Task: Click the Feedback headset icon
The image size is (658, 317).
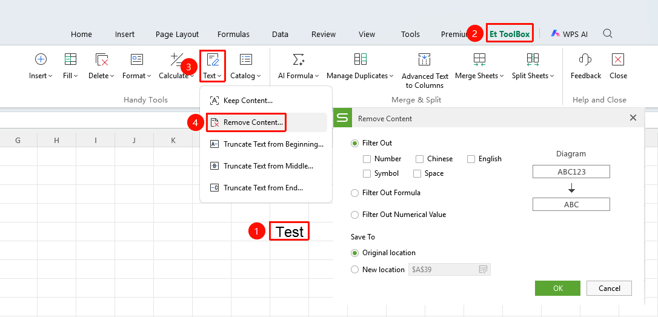Action: point(585,59)
